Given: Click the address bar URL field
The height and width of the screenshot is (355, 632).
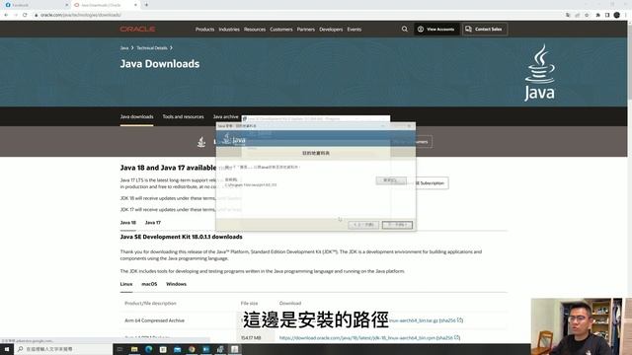Looking at the screenshot, I should 298,15.
